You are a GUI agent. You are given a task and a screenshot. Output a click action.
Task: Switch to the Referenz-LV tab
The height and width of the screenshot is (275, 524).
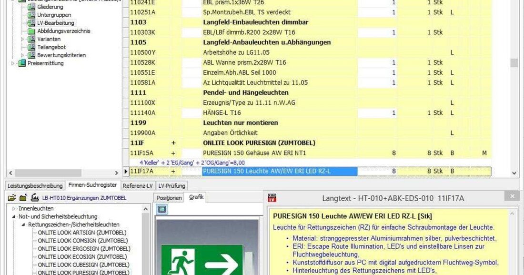(x=138, y=185)
